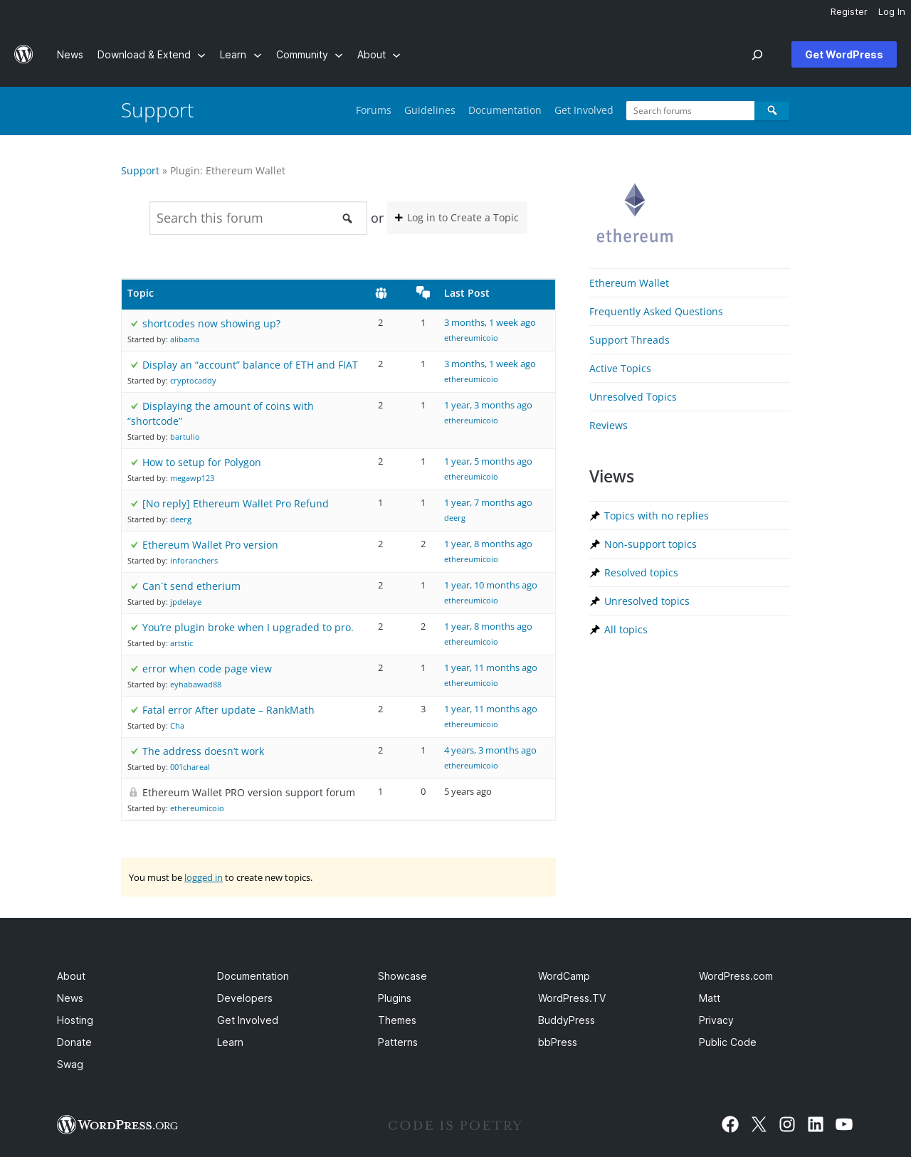
Task: Click the logged in link in notice
Action: click(x=204, y=877)
